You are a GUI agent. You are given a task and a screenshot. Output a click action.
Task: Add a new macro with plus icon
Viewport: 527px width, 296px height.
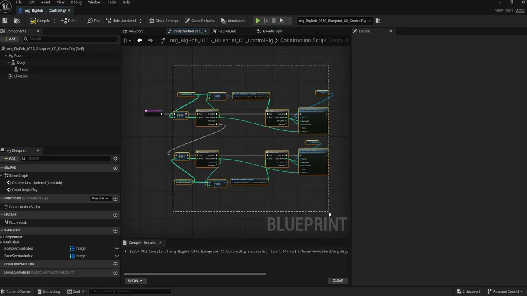click(x=115, y=215)
